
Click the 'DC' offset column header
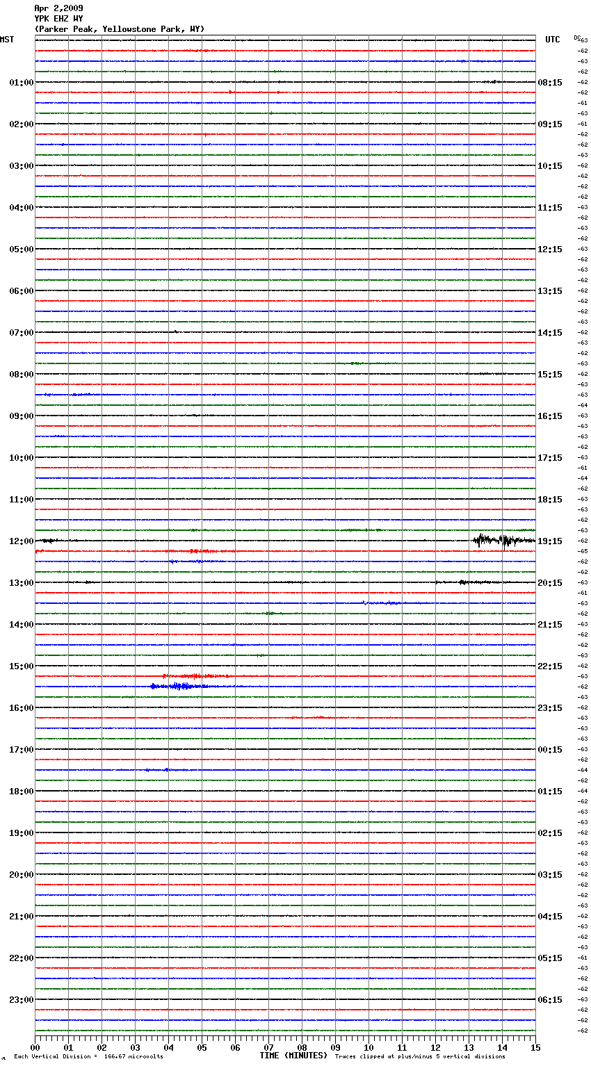[x=577, y=38]
